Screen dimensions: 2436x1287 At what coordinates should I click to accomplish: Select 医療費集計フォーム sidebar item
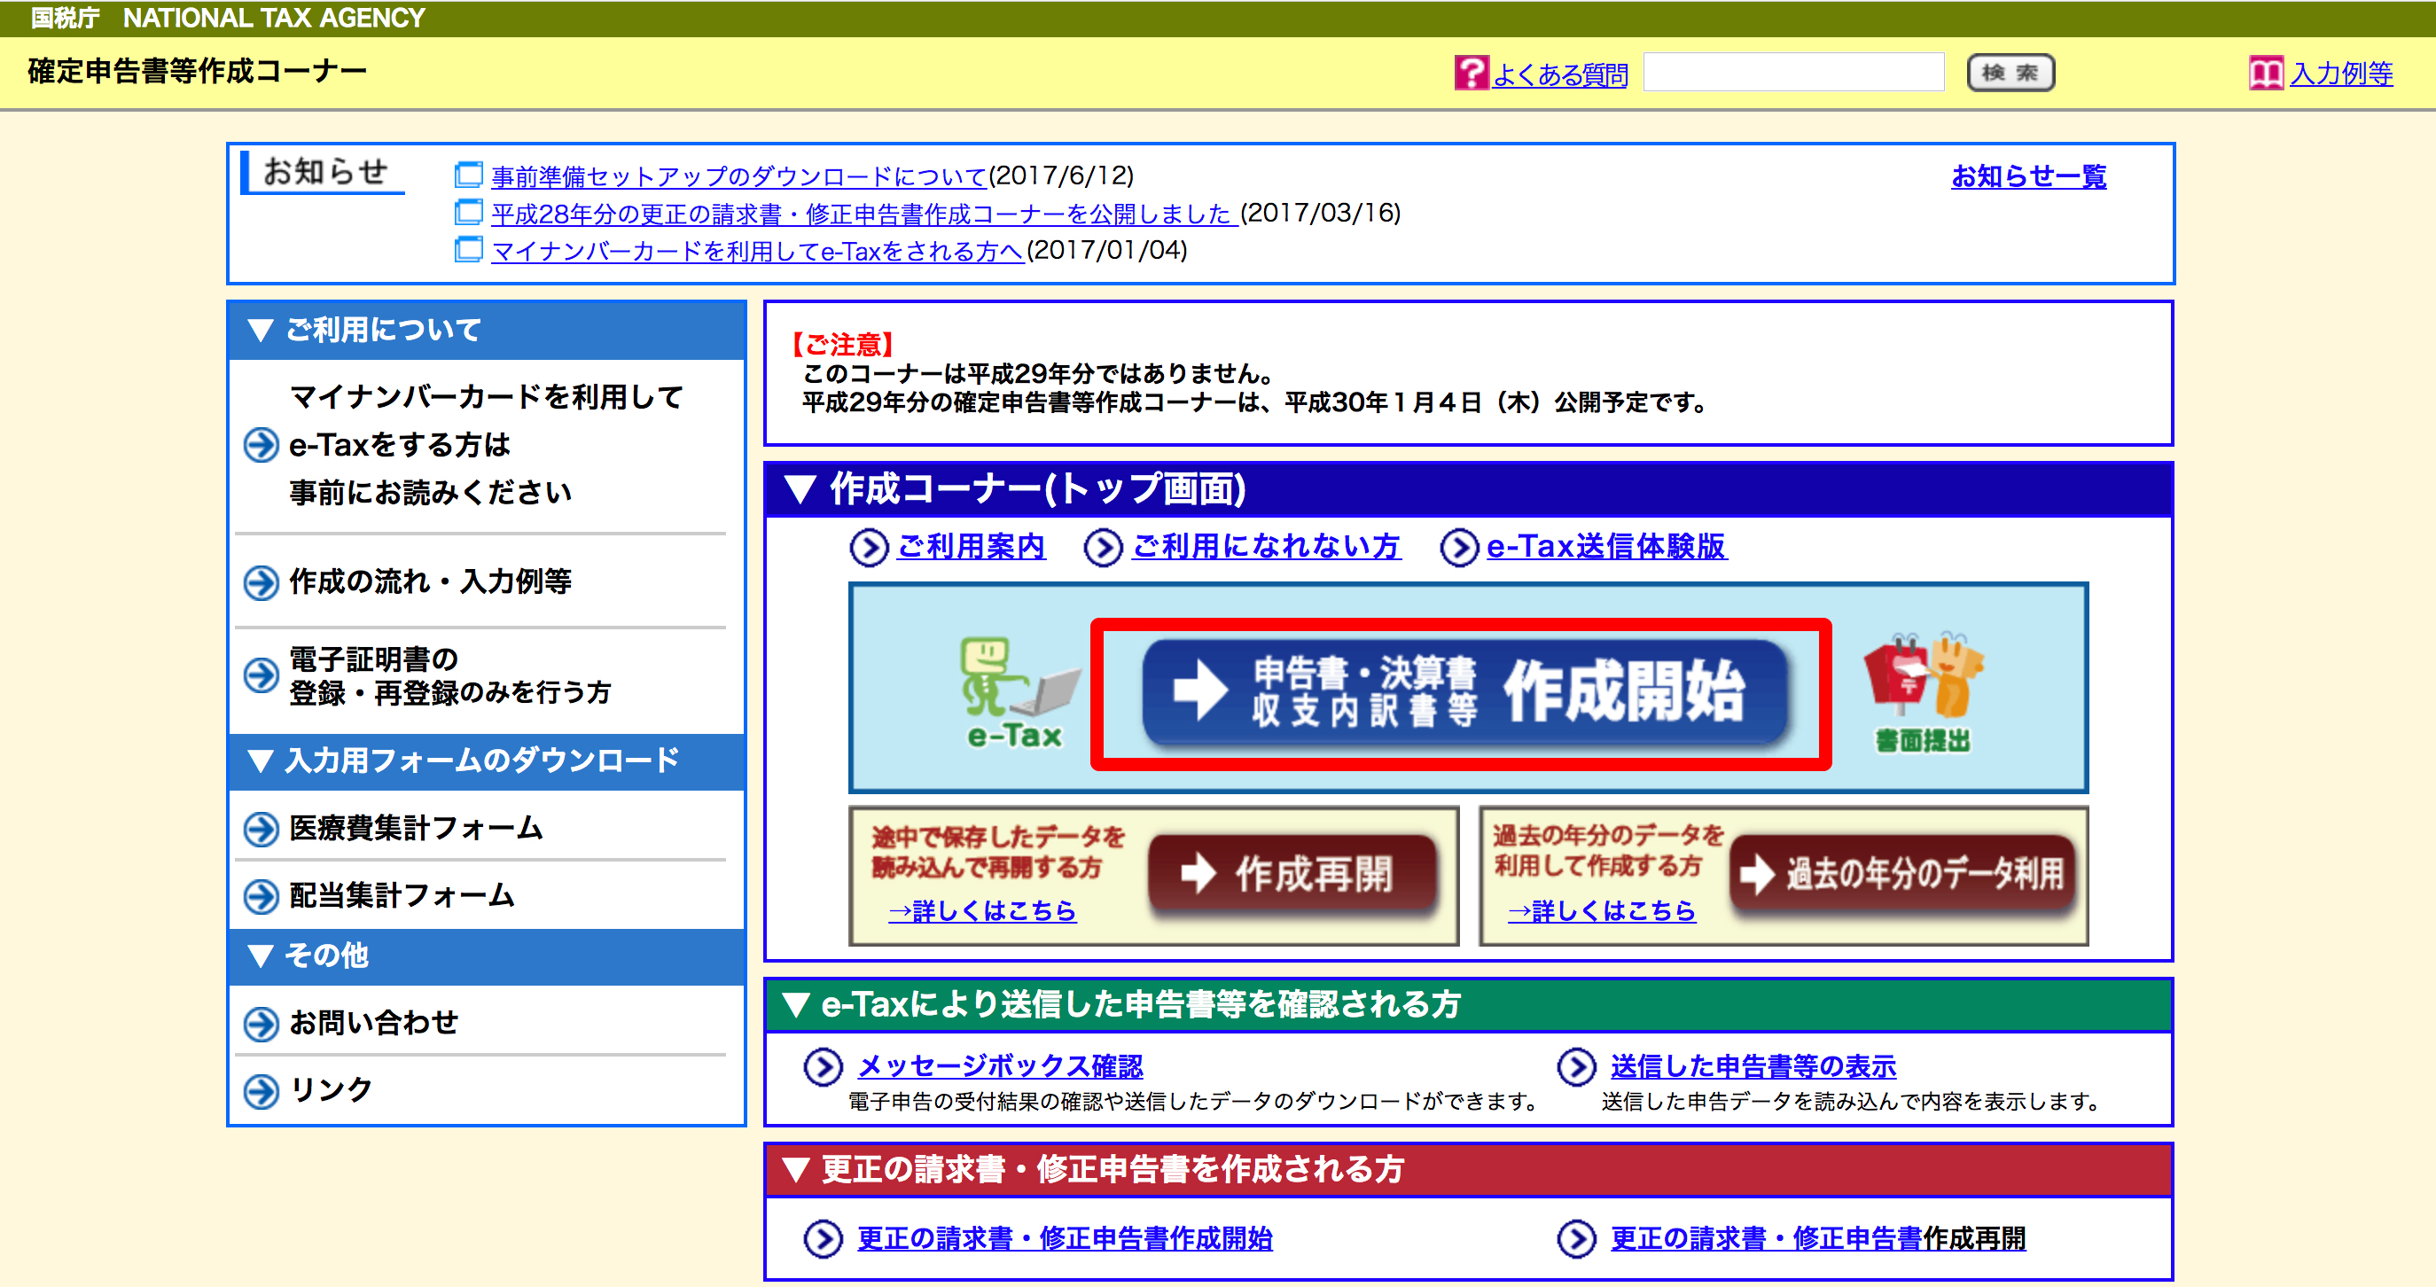416,830
